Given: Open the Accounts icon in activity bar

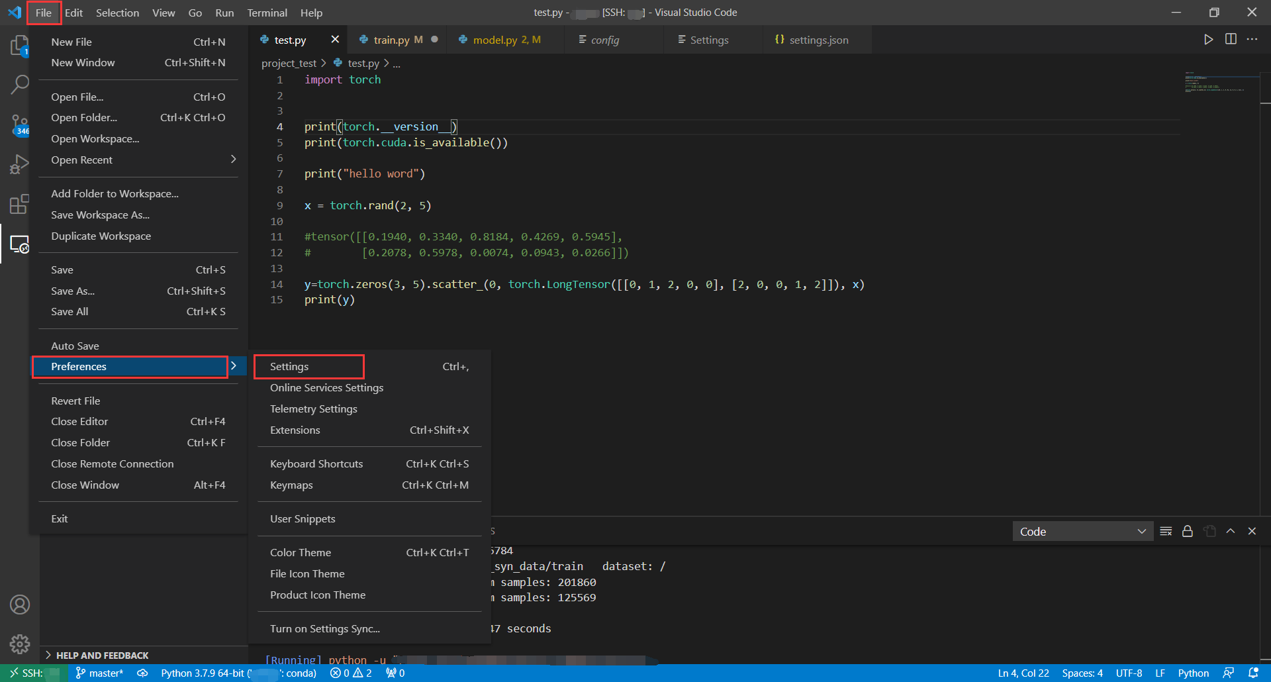Looking at the screenshot, I should [20, 605].
